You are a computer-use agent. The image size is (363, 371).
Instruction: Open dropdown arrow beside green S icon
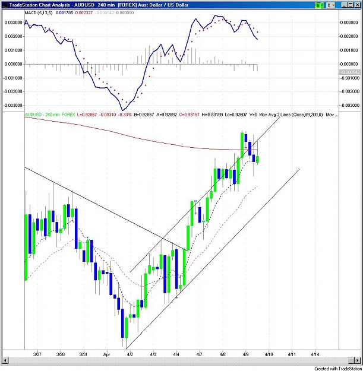[x=323, y=5]
